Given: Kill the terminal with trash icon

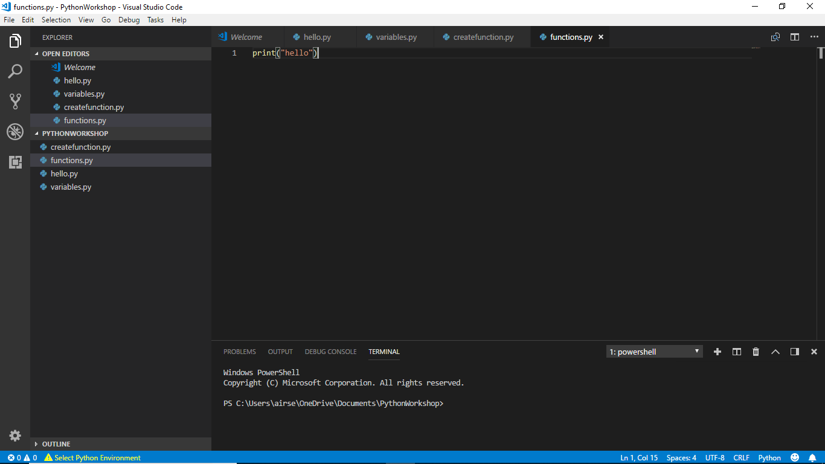Looking at the screenshot, I should (756, 352).
